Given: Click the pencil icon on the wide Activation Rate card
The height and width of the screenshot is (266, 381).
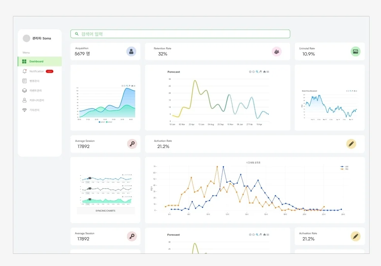Looking at the screenshot, I should [351, 144].
